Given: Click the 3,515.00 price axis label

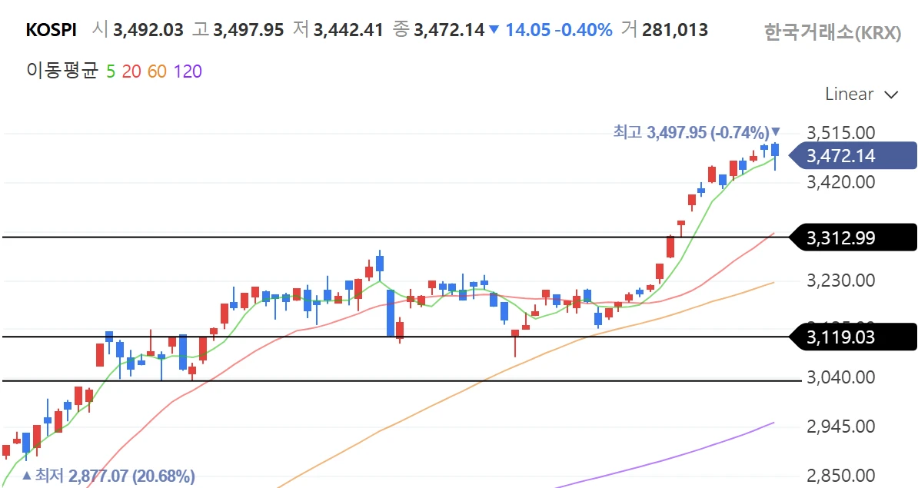Looking at the screenshot, I should click(x=841, y=132).
